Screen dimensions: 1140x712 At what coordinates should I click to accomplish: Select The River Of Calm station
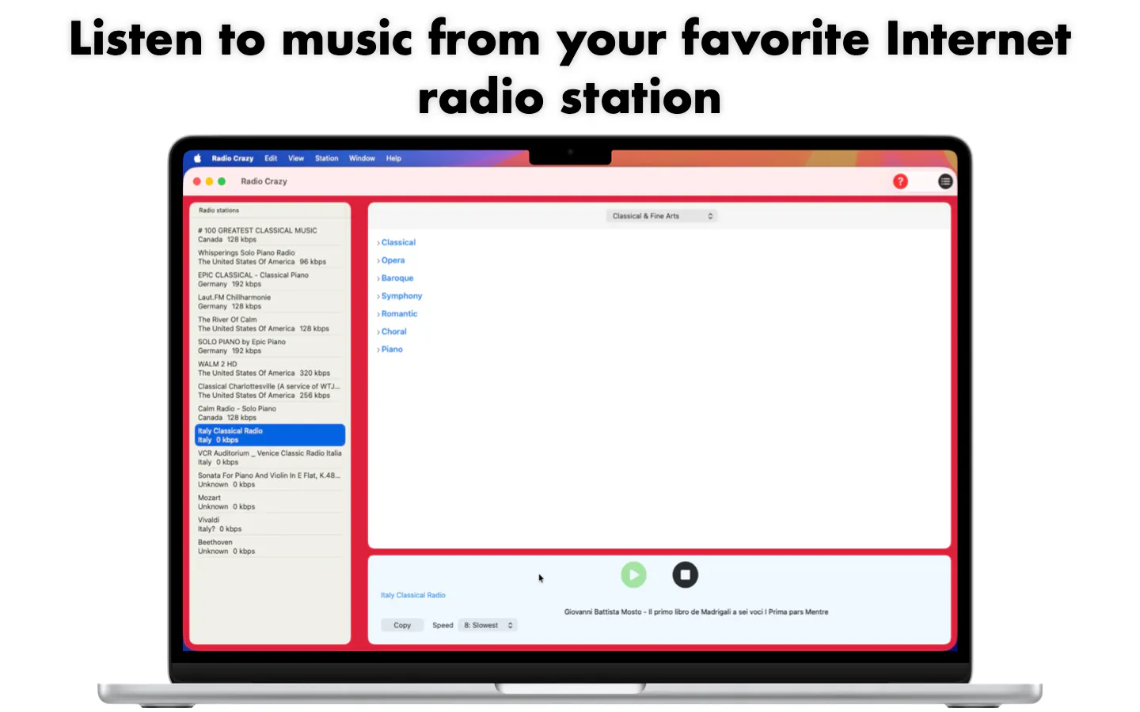(x=270, y=324)
